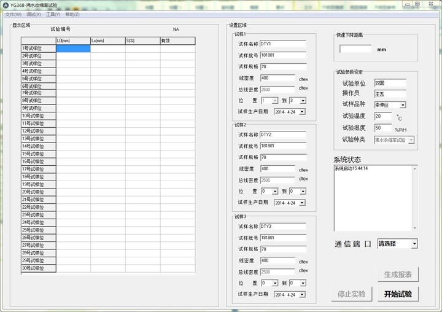Click 试样1 试样名称 field containing DTY1
The height and width of the screenshot is (312, 442).
tap(282, 44)
